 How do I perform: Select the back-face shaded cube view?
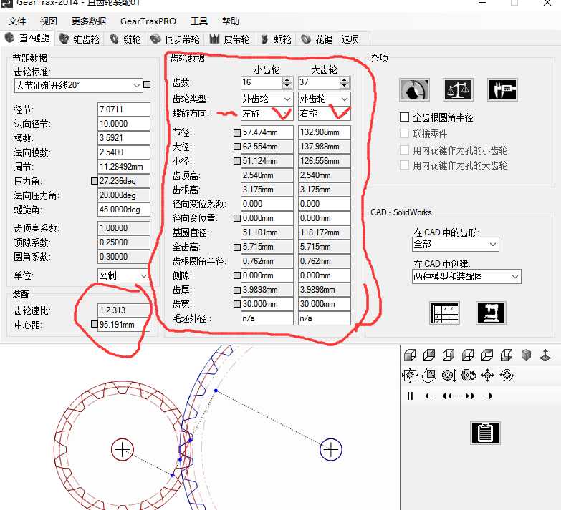(x=429, y=355)
